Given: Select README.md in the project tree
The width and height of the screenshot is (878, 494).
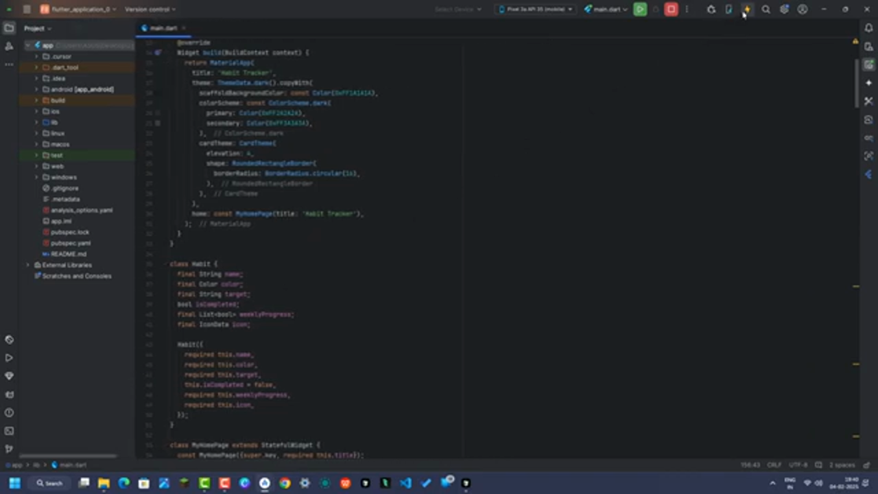Looking at the screenshot, I should [x=68, y=254].
